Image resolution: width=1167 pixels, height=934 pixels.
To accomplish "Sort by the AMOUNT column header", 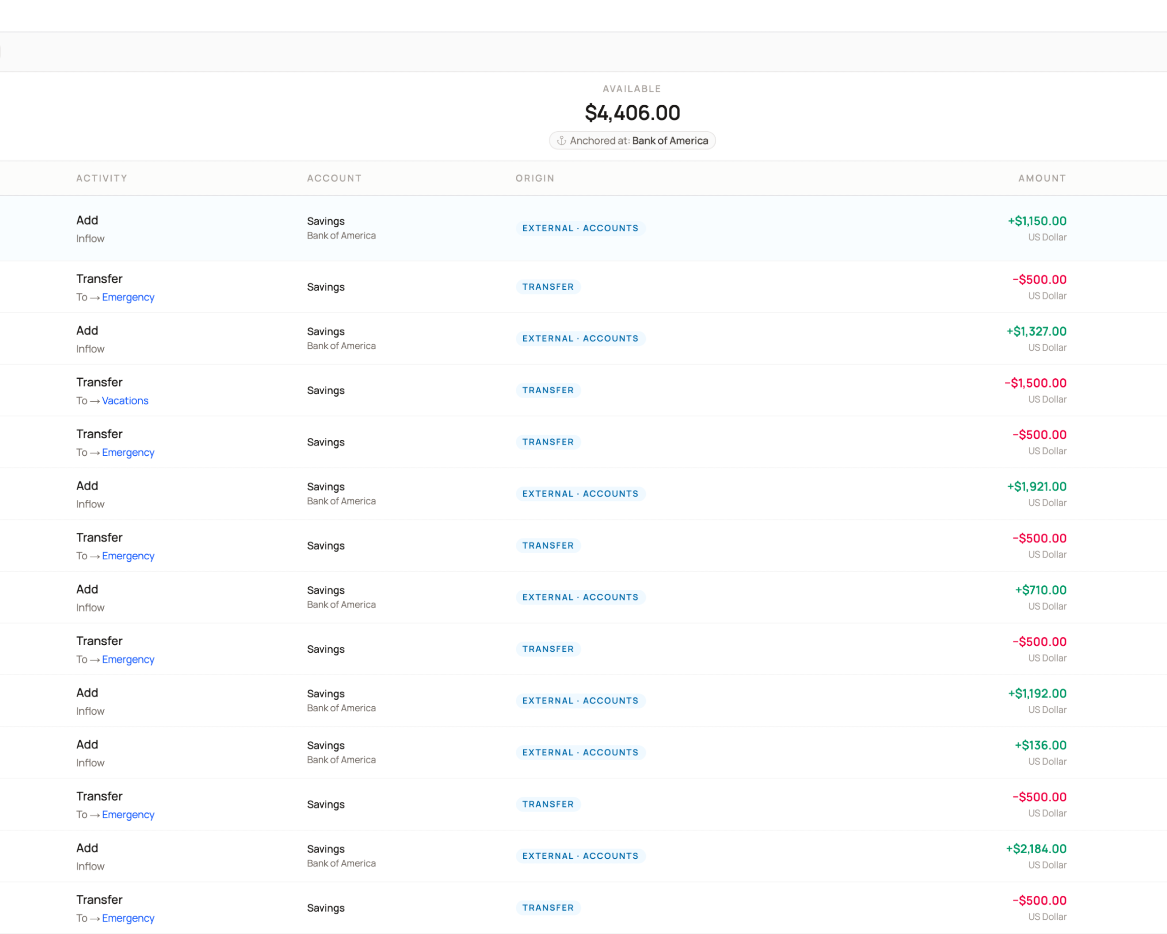I will click(1041, 177).
